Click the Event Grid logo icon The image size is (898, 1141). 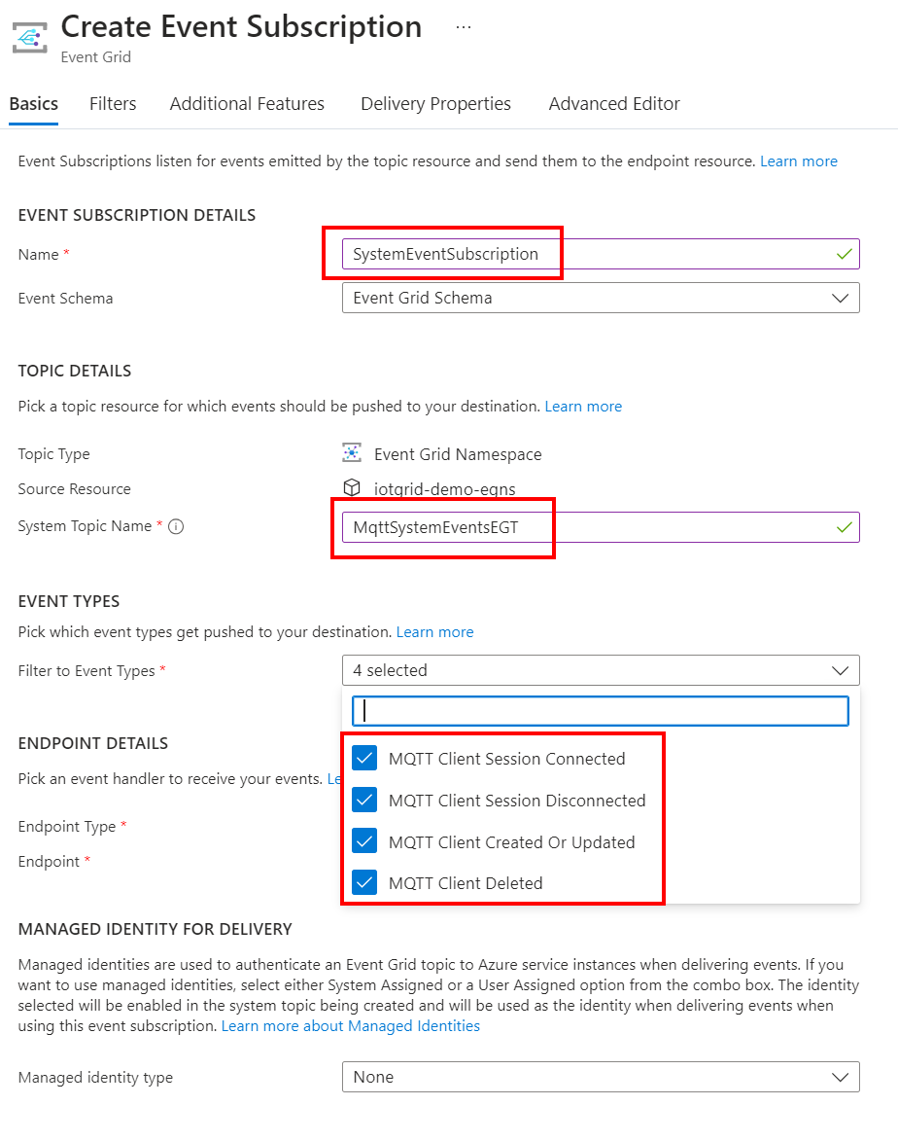(x=29, y=36)
